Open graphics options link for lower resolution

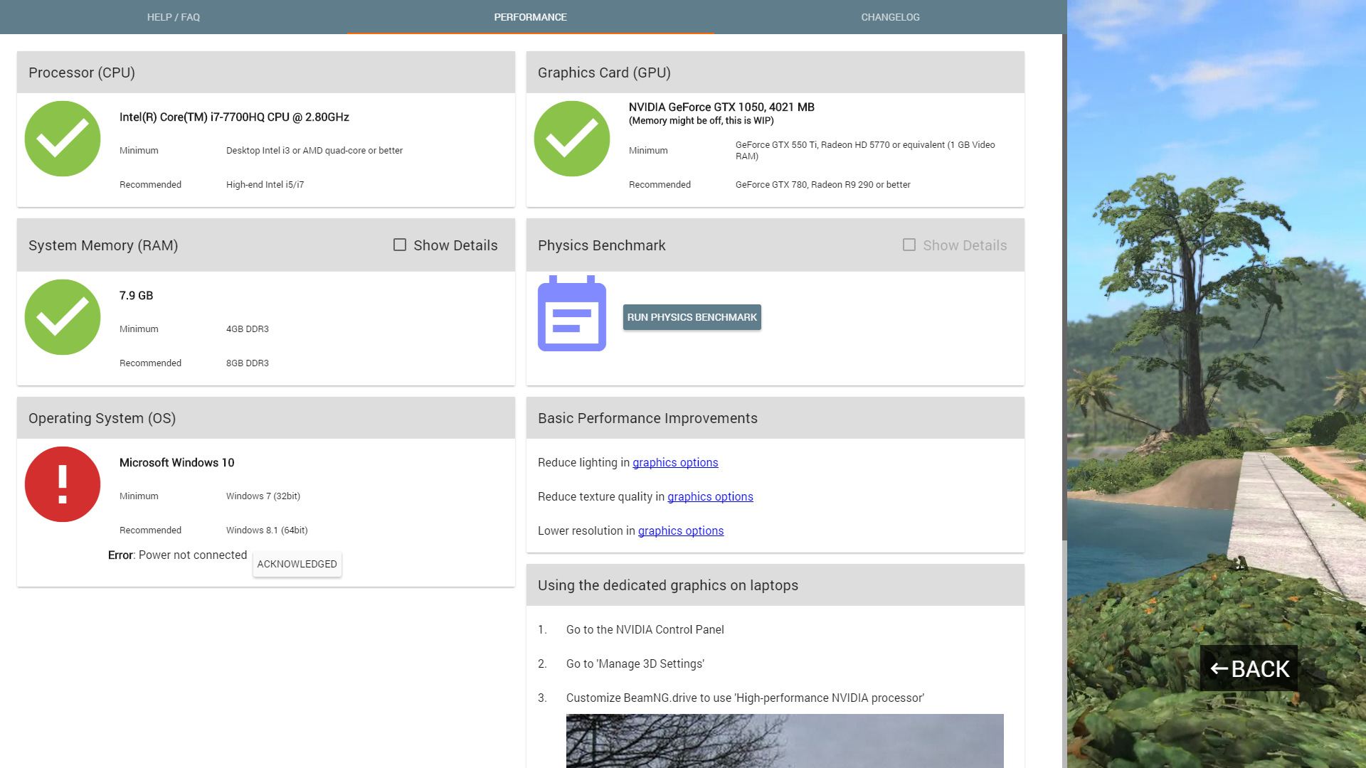coord(681,530)
